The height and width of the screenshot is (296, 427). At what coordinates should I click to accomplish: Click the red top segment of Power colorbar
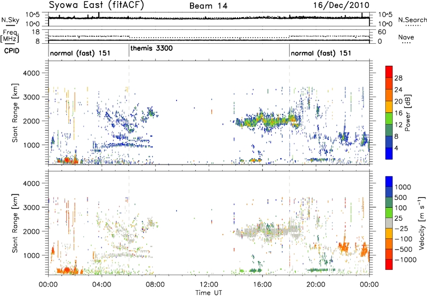coord(389,72)
